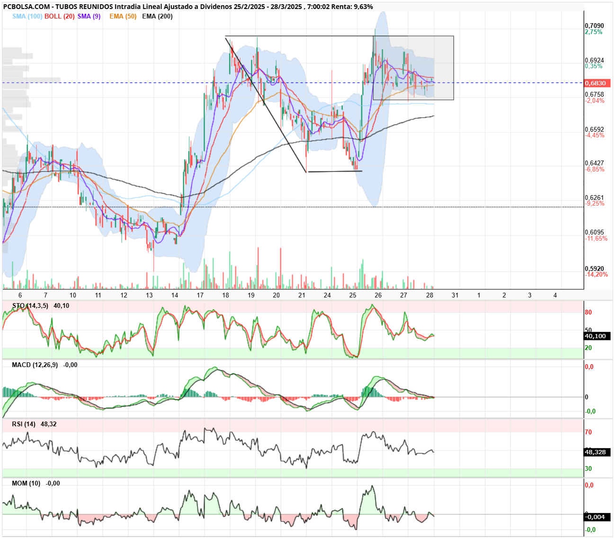Click the RSI (14) panel label

click(24, 424)
